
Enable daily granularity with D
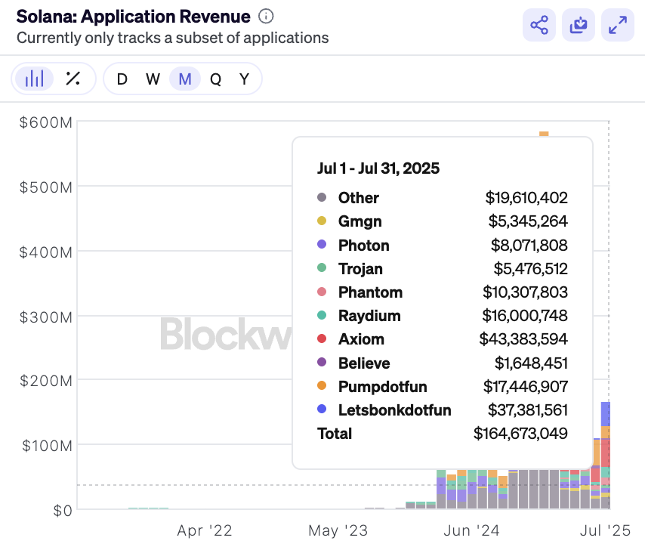click(x=122, y=78)
